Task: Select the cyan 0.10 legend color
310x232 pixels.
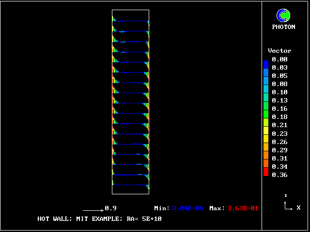Action: tap(266, 90)
